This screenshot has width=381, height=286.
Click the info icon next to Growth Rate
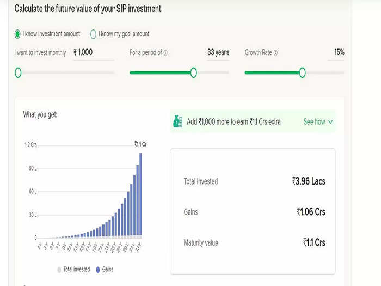coord(275,53)
